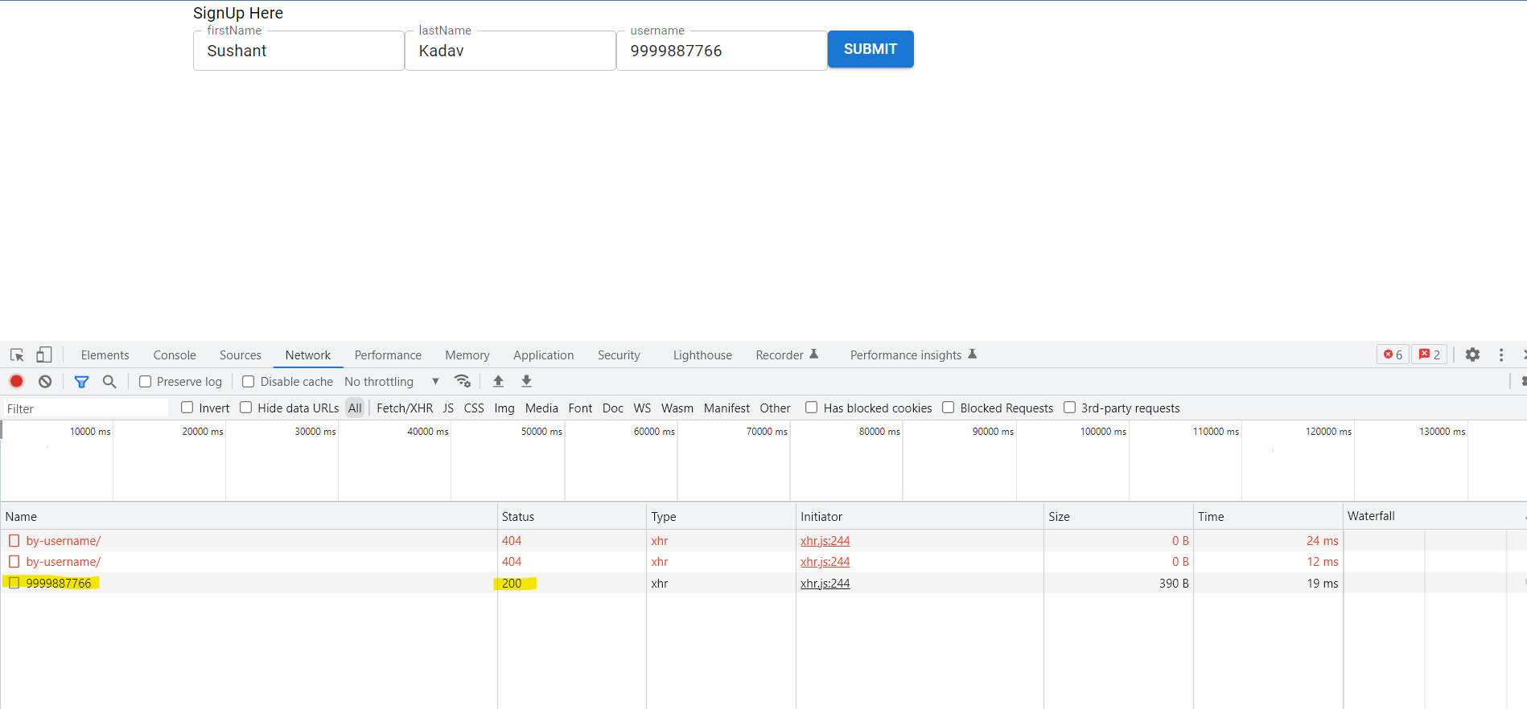Switch to Elements tab
Image resolution: width=1527 pixels, height=709 pixels.
[105, 354]
